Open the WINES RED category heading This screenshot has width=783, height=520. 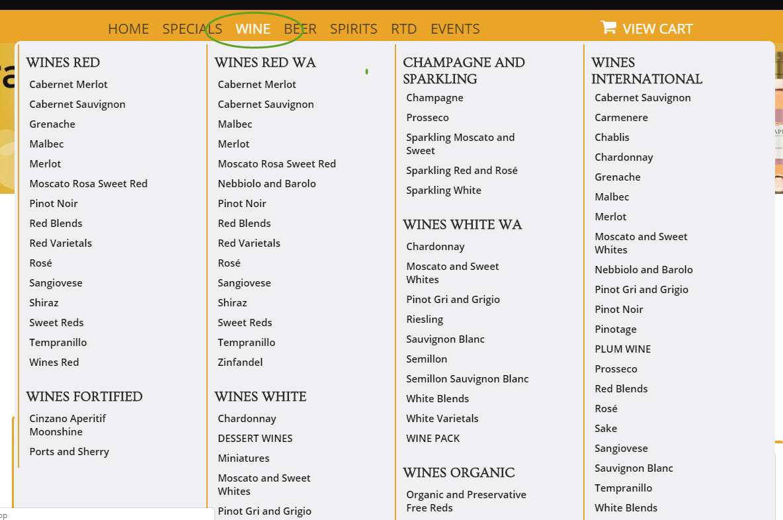tap(63, 62)
